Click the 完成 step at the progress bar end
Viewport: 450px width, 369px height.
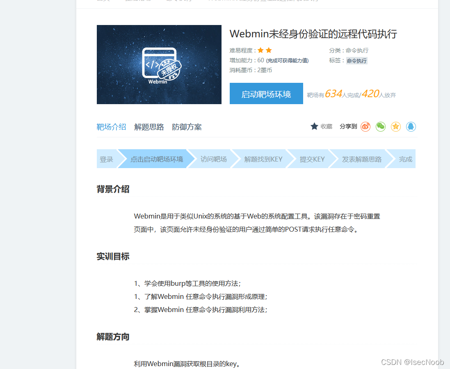pyautogui.click(x=405, y=159)
